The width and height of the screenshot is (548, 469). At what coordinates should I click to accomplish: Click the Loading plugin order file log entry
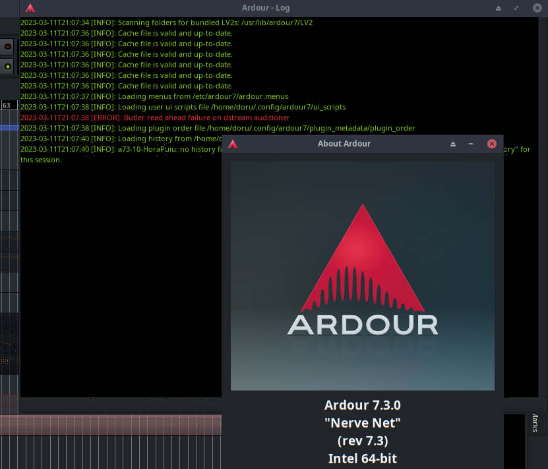218,128
